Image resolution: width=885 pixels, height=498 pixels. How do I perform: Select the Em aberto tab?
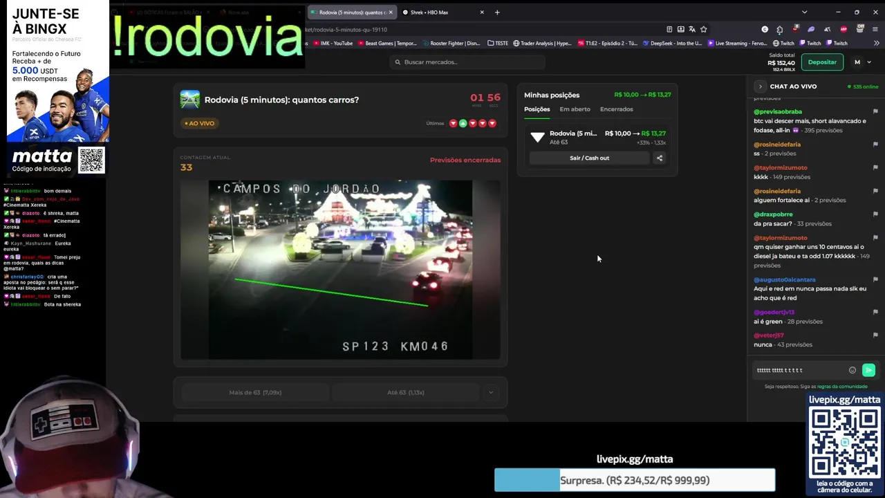pos(575,109)
